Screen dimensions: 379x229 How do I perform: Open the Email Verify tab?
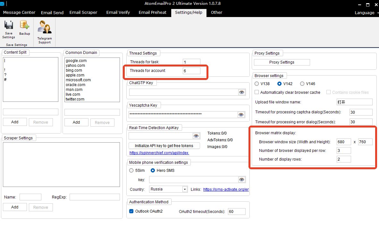(118, 12)
